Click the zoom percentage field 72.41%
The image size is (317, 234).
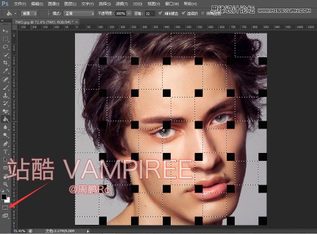20,231
